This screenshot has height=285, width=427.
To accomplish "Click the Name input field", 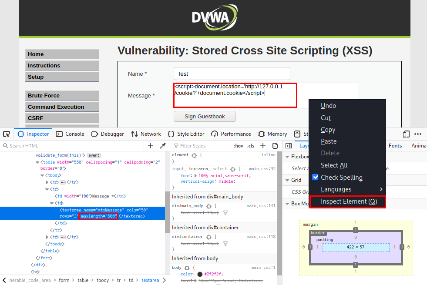I will pos(232,74).
